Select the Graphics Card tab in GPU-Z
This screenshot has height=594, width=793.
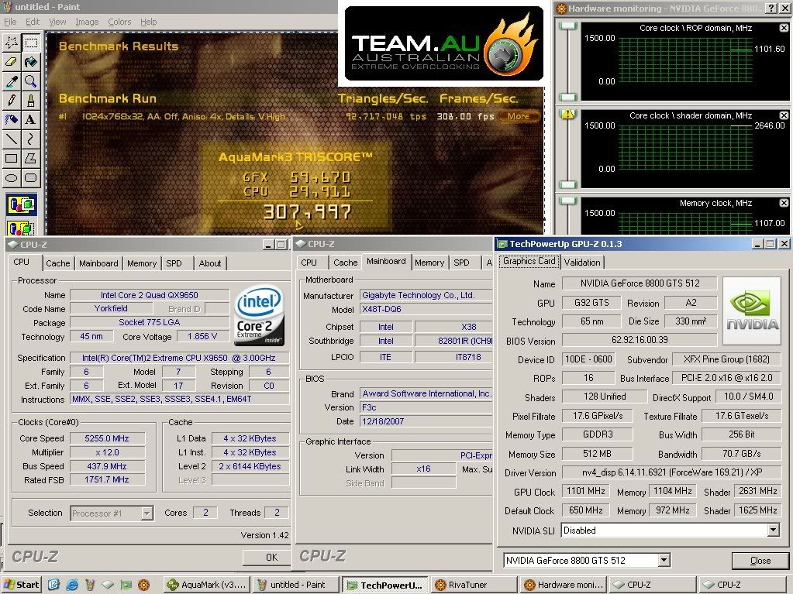coord(529,261)
